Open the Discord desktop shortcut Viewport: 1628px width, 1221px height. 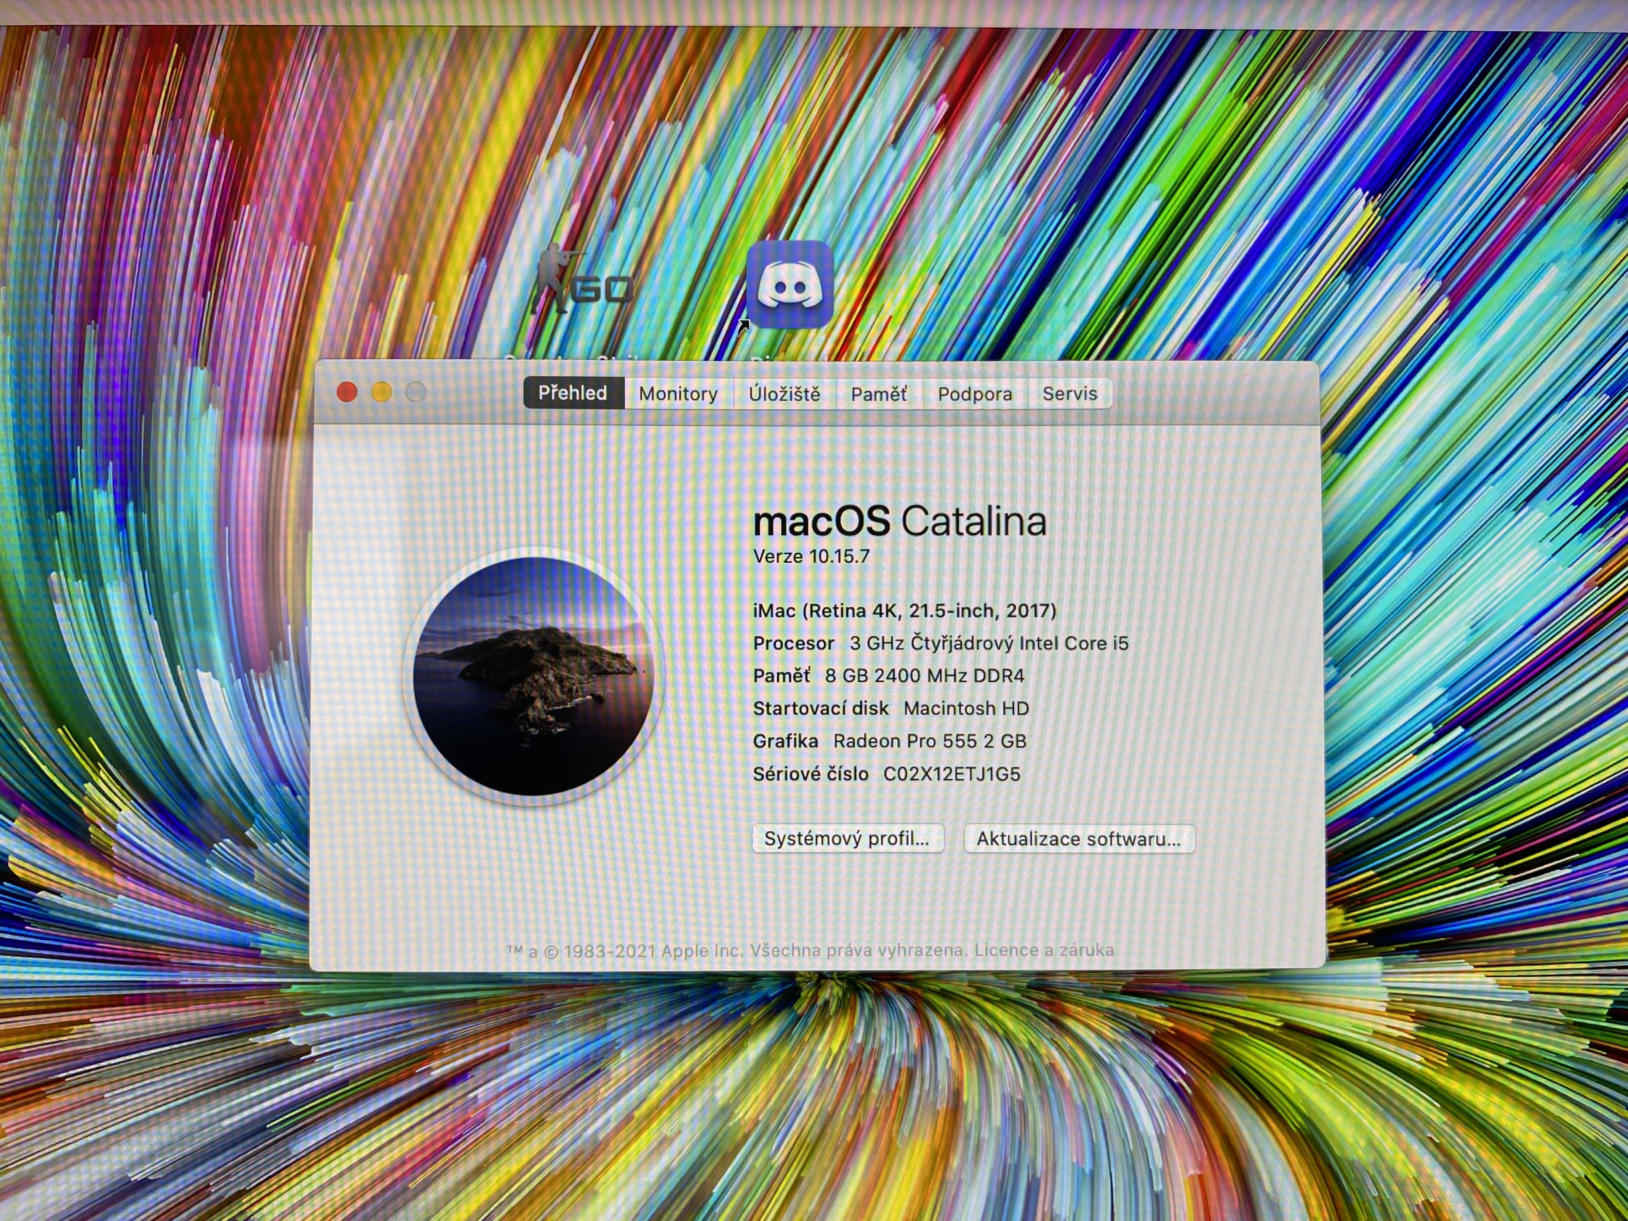coord(789,284)
